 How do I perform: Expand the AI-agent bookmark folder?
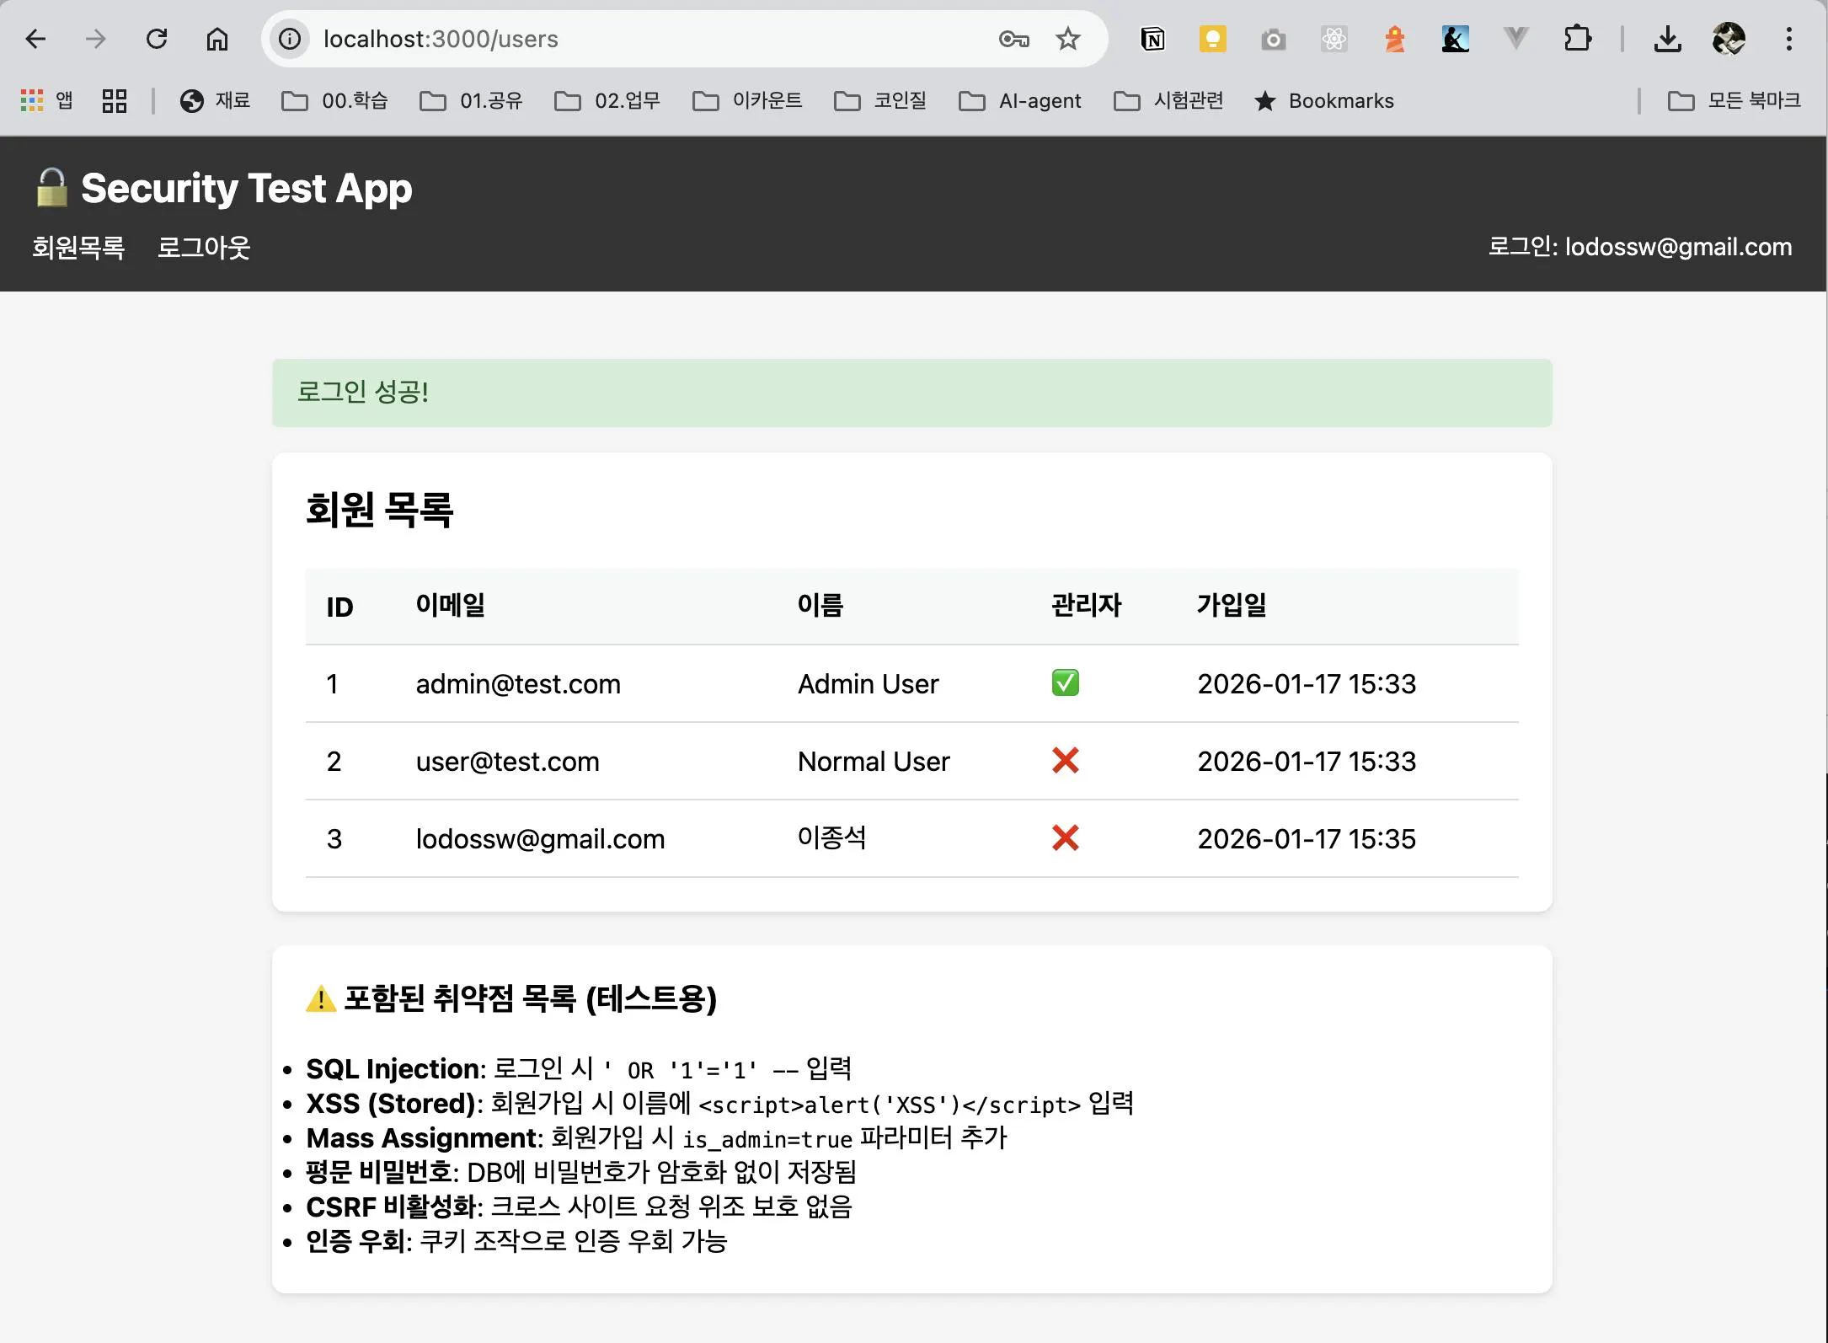pos(1020,101)
